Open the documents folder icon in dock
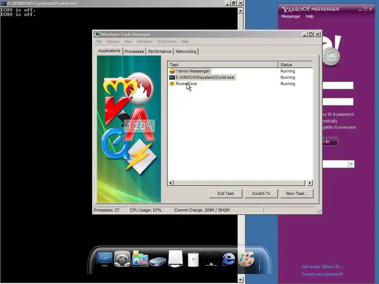 pyautogui.click(x=140, y=258)
